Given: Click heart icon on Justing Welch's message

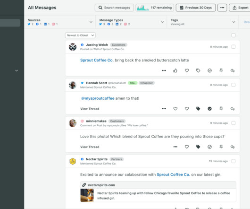Looking at the screenshot, I should coord(187,70).
